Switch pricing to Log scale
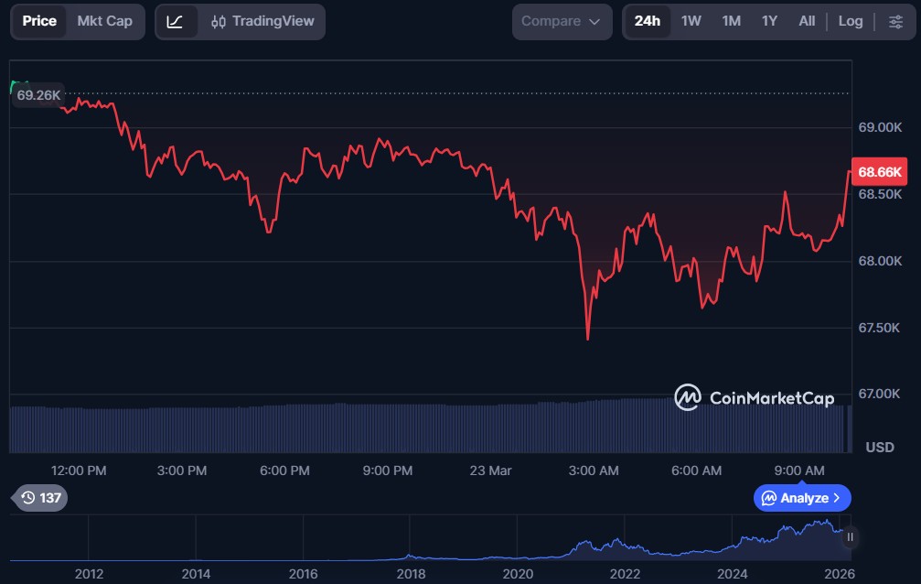The width and height of the screenshot is (921, 584). tap(850, 20)
